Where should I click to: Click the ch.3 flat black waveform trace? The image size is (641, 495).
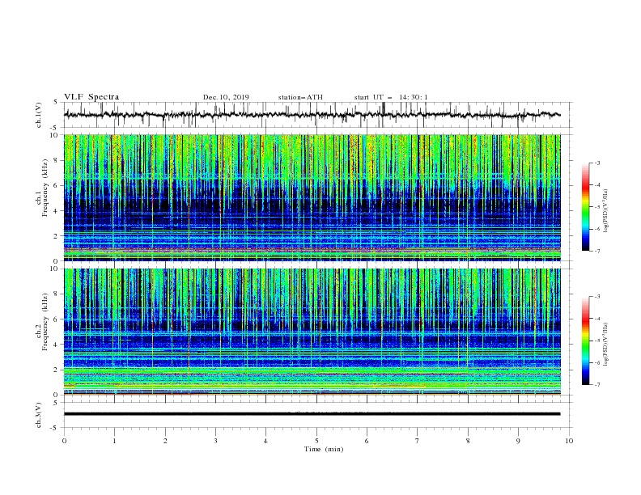pos(312,414)
